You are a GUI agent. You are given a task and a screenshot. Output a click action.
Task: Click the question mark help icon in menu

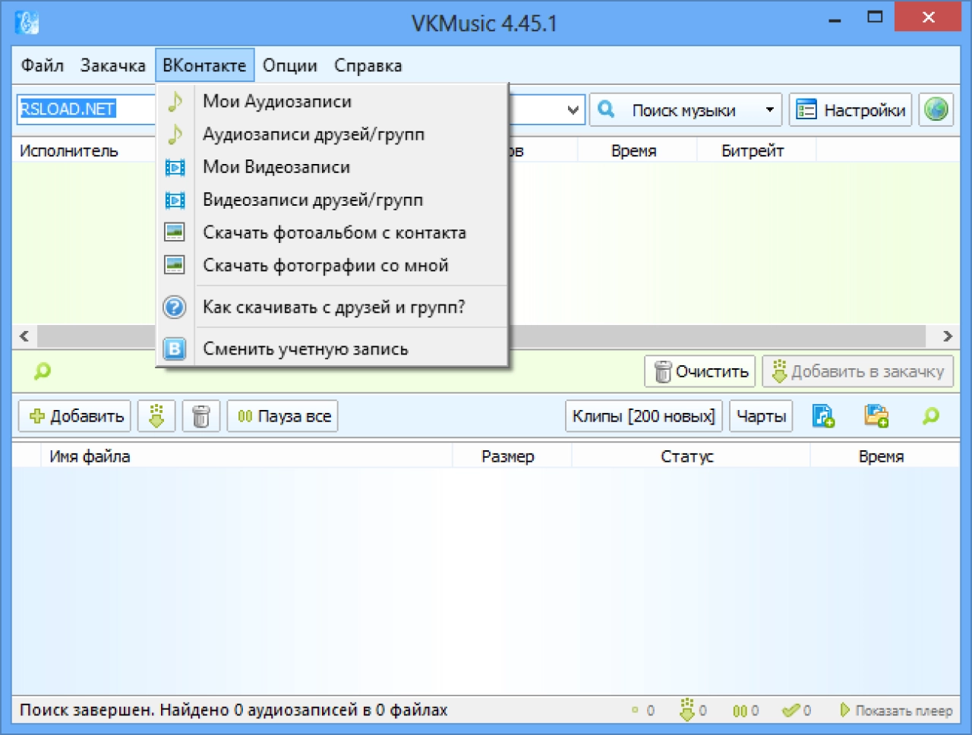point(175,307)
